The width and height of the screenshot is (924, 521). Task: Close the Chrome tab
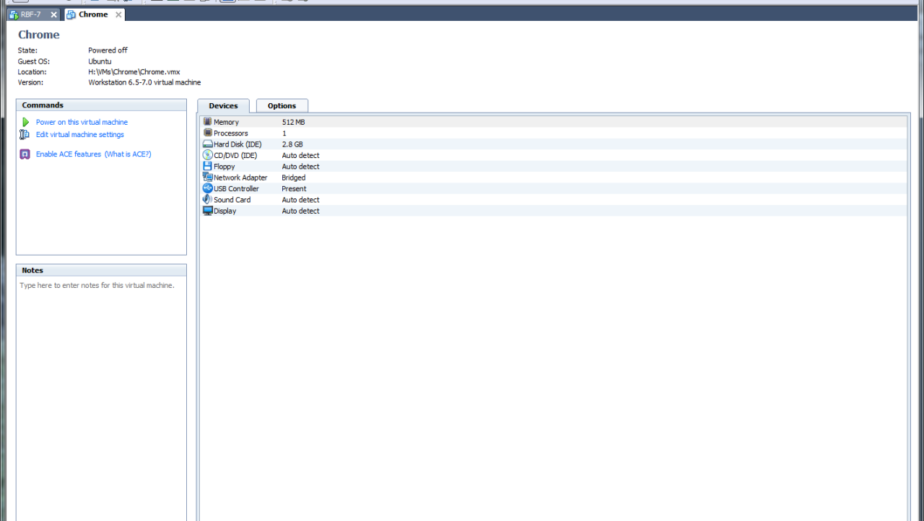pos(118,14)
